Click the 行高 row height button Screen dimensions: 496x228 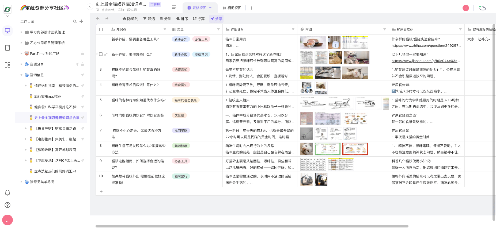coord(199,19)
